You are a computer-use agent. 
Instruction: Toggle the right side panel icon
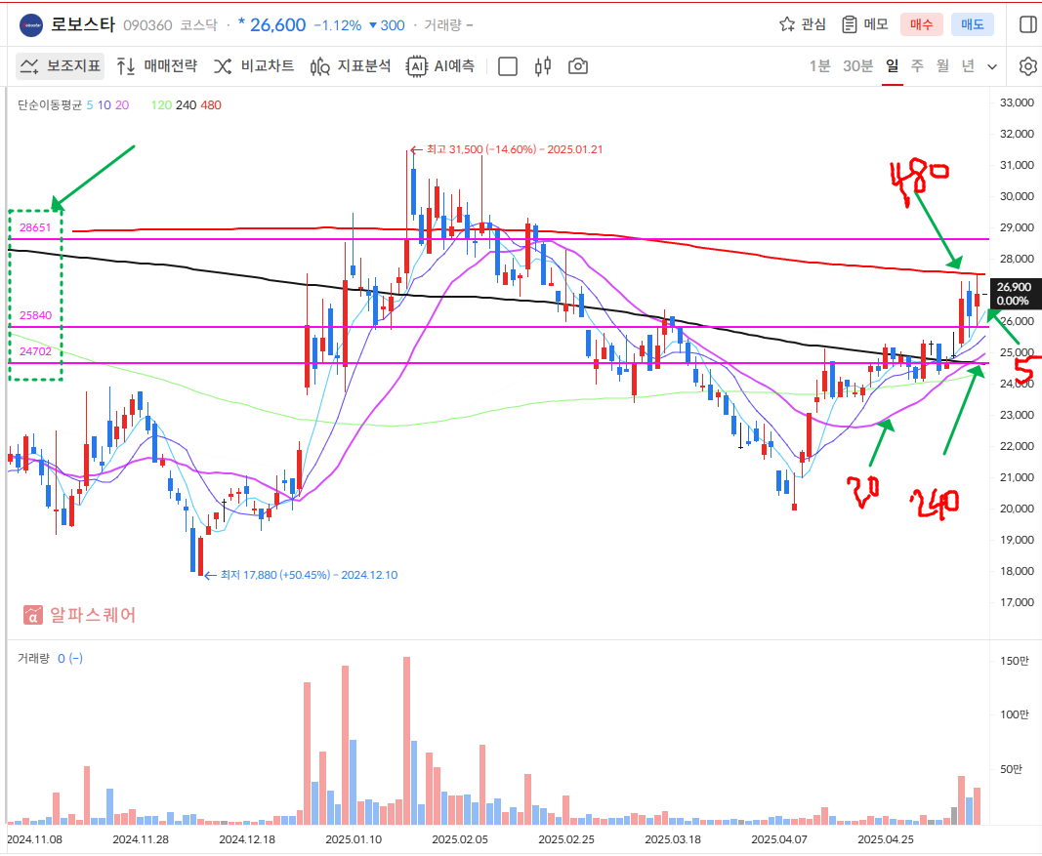(1028, 24)
